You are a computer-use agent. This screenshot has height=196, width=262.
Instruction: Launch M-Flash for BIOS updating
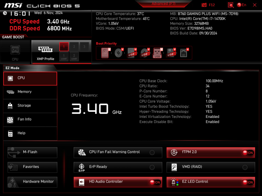click(x=32, y=152)
